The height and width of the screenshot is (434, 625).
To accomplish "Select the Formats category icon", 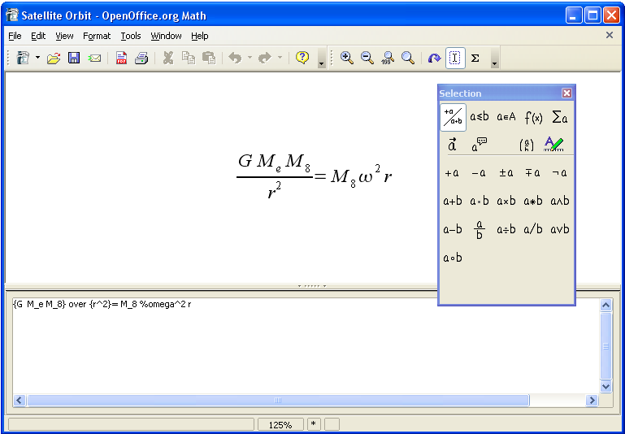I will (x=554, y=145).
